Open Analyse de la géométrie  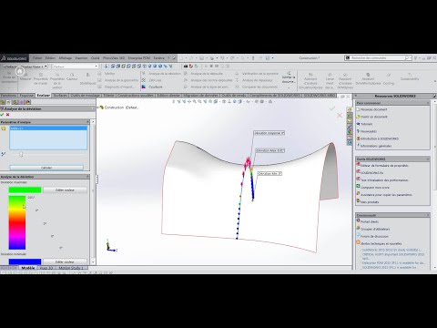click(x=118, y=80)
